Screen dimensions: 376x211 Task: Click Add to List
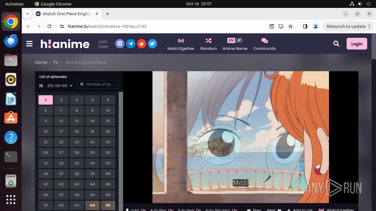(x=300, y=210)
